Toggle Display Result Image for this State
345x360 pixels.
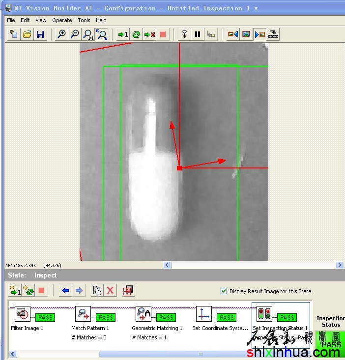[x=224, y=291]
